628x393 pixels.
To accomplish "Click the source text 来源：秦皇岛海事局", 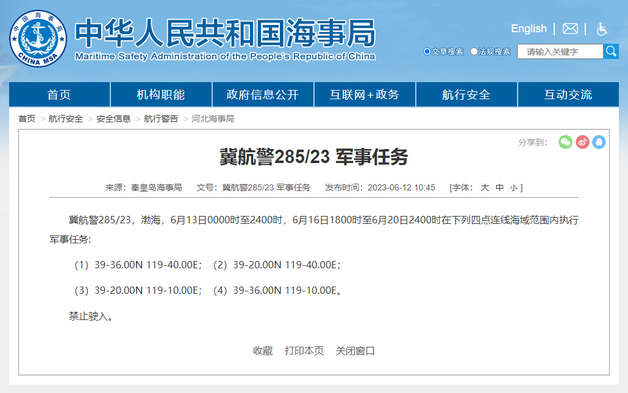I will click(143, 187).
